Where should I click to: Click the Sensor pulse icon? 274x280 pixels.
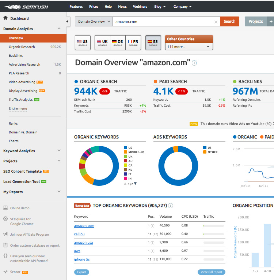5,272
